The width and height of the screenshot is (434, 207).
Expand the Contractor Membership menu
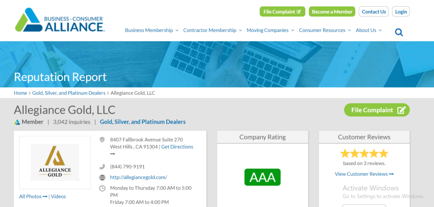pos(213,30)
